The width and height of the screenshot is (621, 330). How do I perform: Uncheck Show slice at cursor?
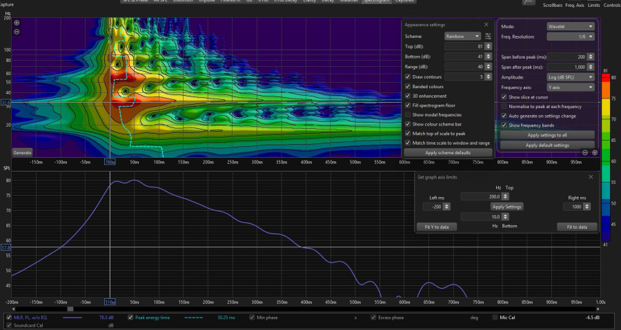click(504, 97)
